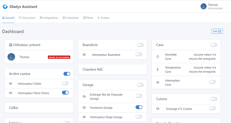The width and height of the screenshot is (231, 123).
Task: Click the switch icon beside Interrupteur Buanderie
Action: tap(84, 54)
